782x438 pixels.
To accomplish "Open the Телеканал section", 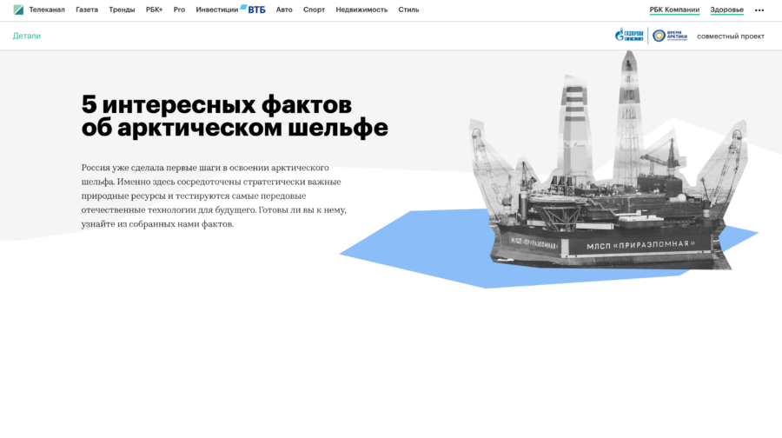I will (x=47, y=10).
